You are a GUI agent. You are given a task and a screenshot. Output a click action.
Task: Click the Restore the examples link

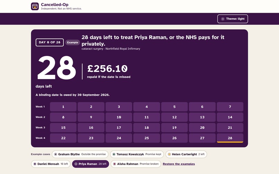[x=179, y=164]
